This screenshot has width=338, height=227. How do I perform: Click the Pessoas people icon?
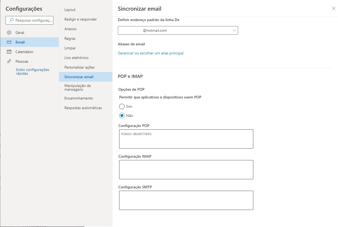click(9, 61)
